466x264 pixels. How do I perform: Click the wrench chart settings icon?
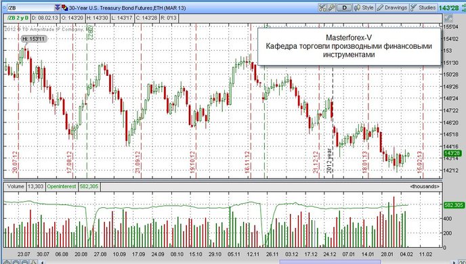click(x=331, y=7)
